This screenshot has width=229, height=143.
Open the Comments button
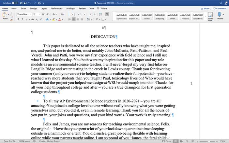click(220, 8)
